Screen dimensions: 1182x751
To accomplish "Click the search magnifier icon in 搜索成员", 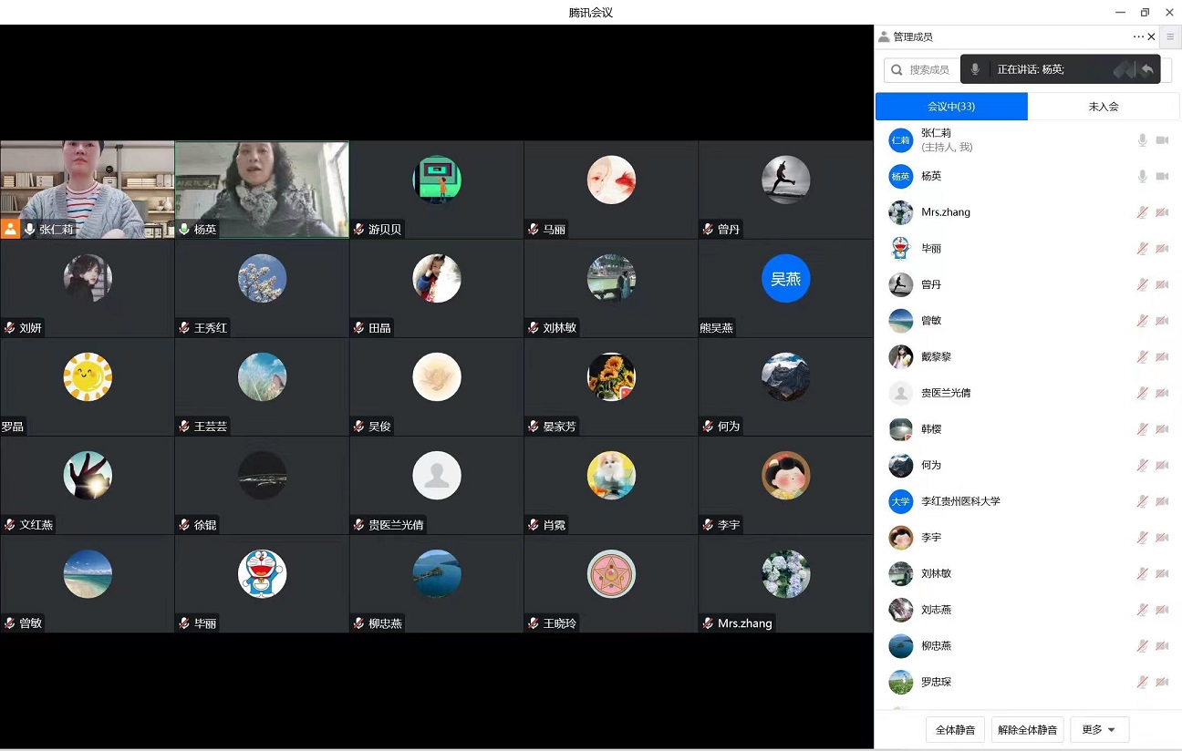I will pos(897,70).
